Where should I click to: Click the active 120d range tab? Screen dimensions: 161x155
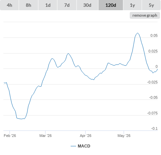[111, 5]
